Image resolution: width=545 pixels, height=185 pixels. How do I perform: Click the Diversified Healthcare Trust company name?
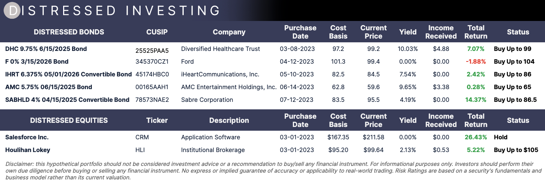221,49
